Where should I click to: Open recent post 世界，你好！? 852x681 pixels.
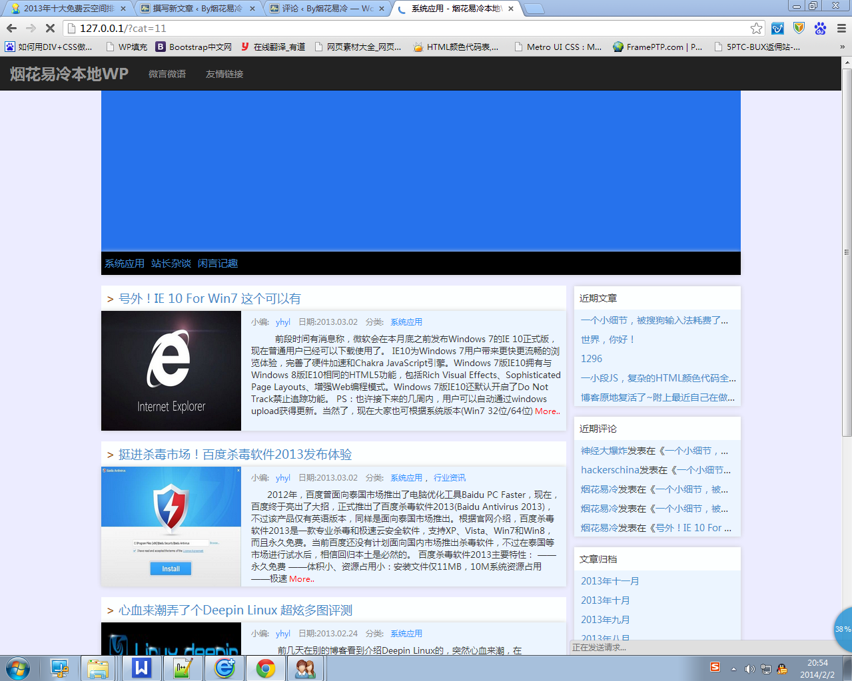608,340
